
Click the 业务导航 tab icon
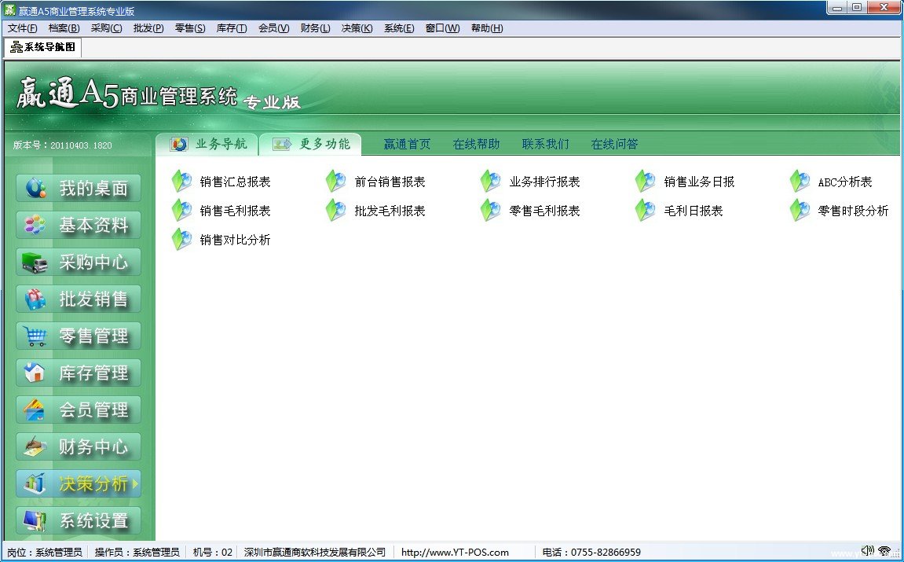(x=179, y=145)
